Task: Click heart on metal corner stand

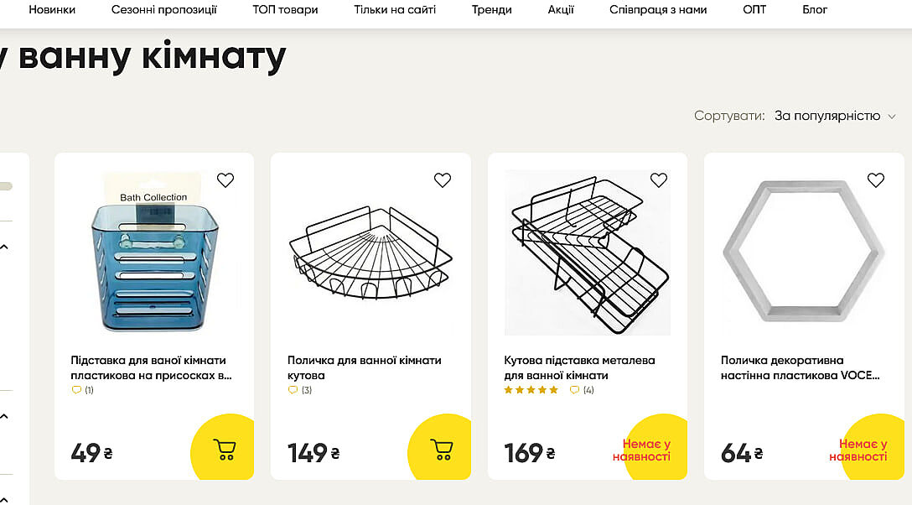Action: [x=659, y=180]
